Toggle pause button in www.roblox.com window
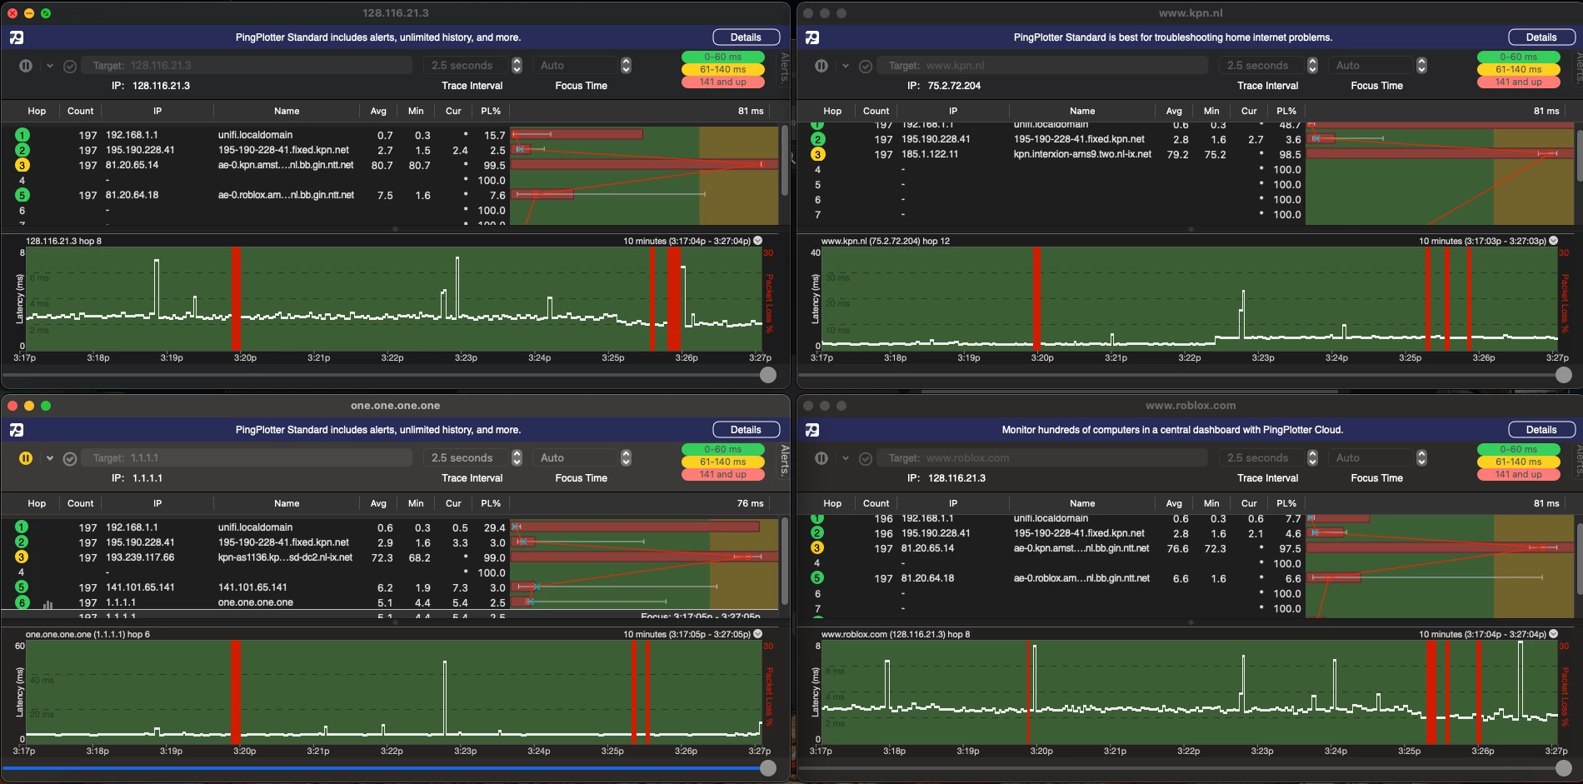The height and width of the screenshot is (784, 1583). point(821,458)
